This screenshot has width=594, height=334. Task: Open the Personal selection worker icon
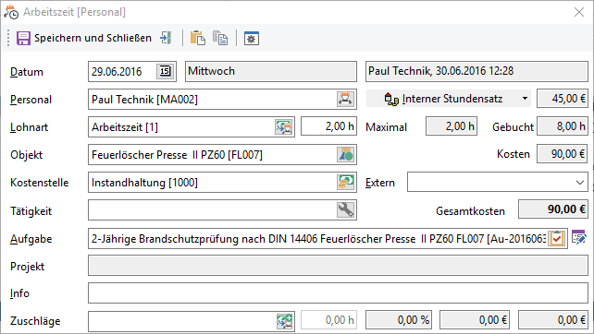(345, 99)
